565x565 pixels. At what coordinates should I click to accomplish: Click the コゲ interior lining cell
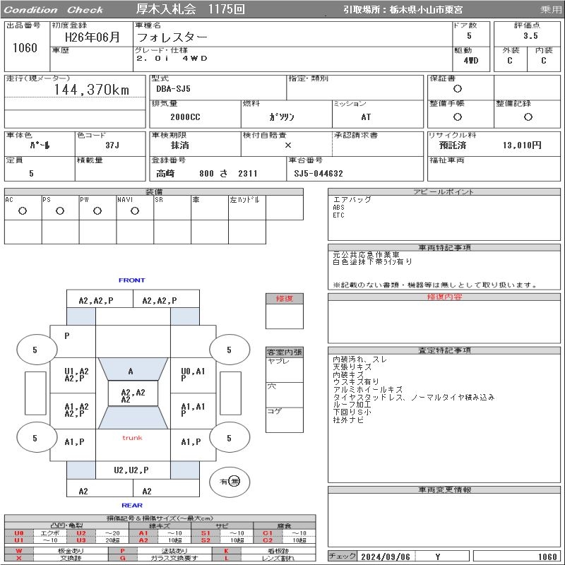[285, 420]
